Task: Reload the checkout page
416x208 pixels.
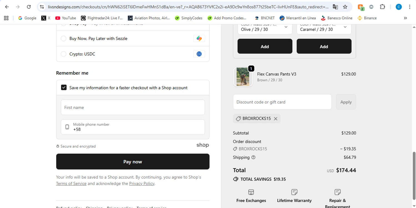Action: pyautogui.click(x=29, y=7)
